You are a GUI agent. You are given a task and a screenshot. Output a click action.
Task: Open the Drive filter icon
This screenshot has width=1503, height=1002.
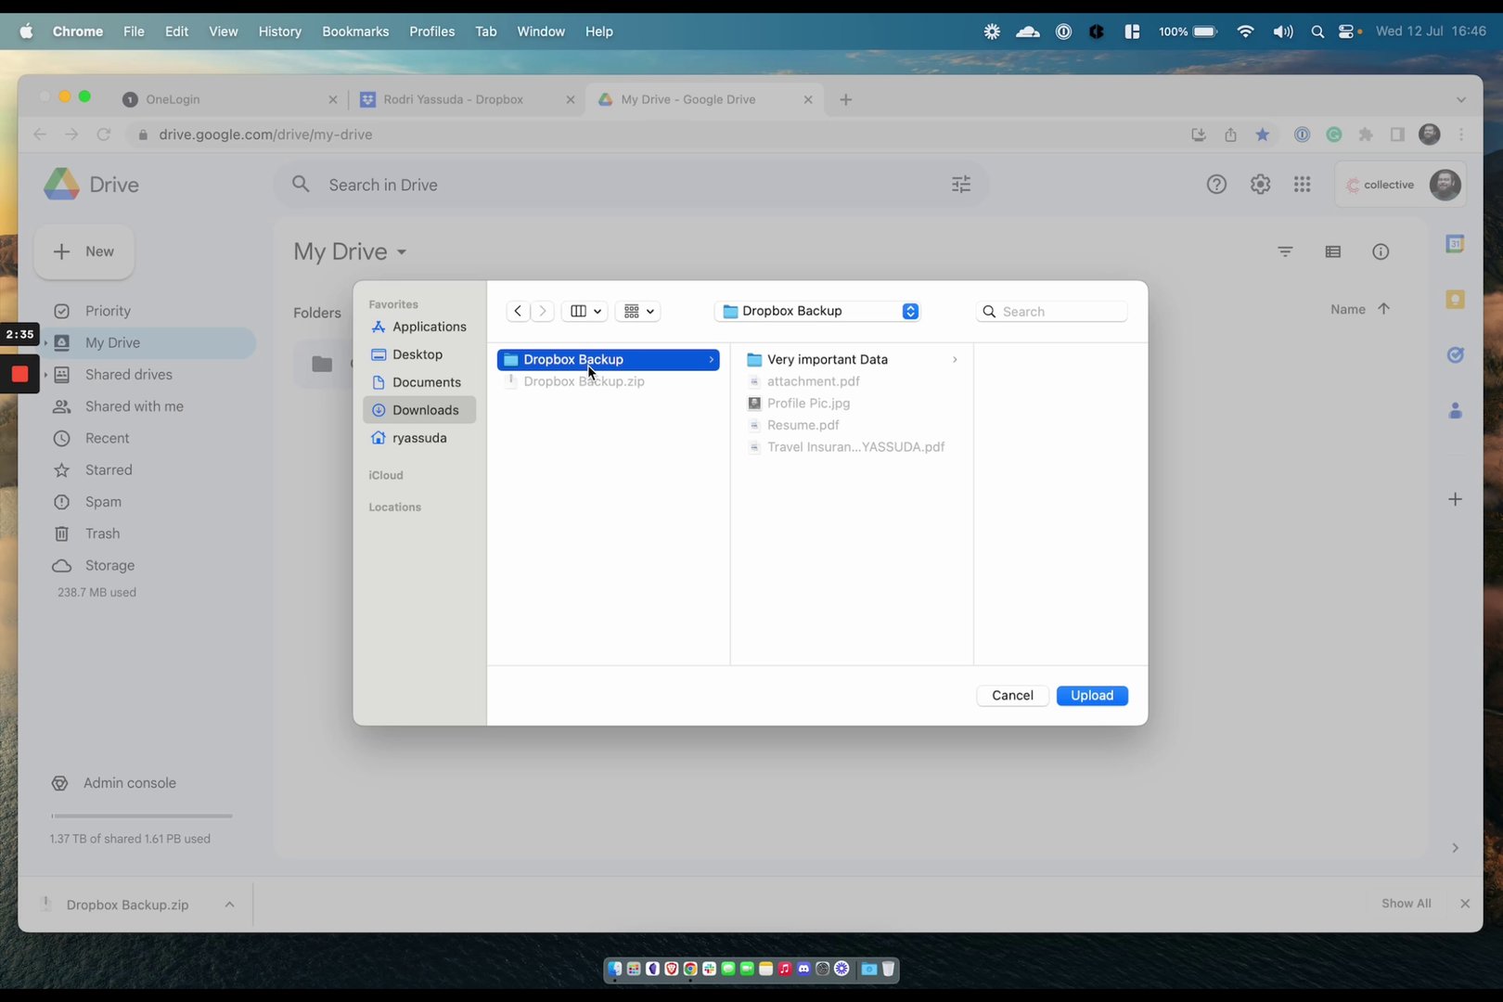pos(1285,251)
